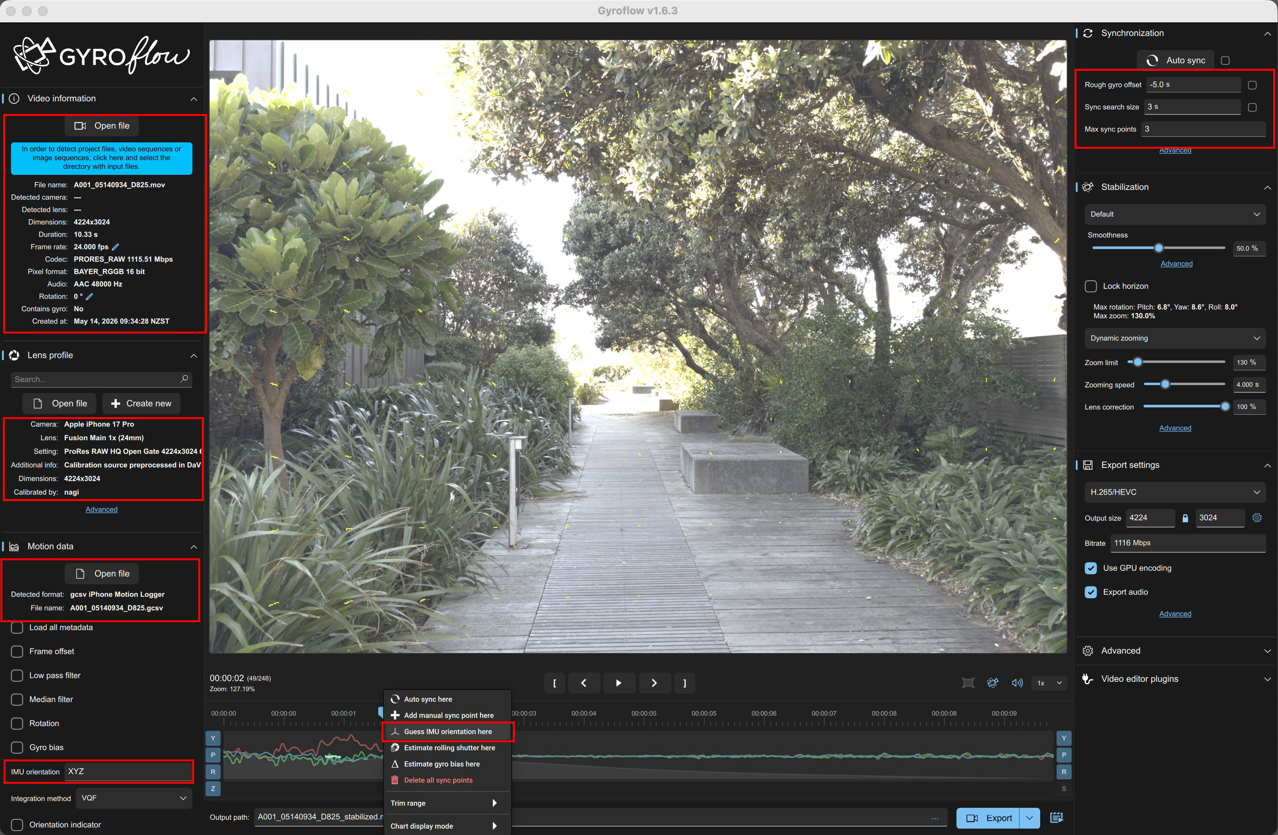The width and height of the screenshot is (1278, 835).
Task: Click the lens profile search magnifier icon
Action: (185, 379)
